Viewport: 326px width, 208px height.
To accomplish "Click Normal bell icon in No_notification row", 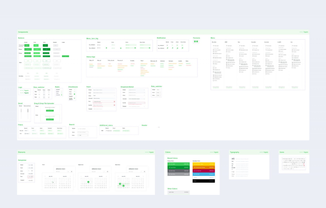I will 167,45.
